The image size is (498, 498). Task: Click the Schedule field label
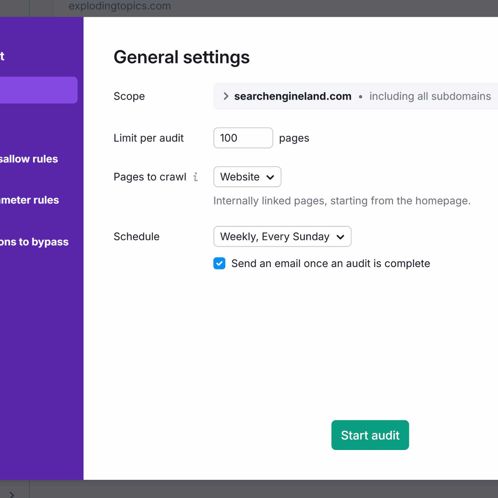pos(136,237)
